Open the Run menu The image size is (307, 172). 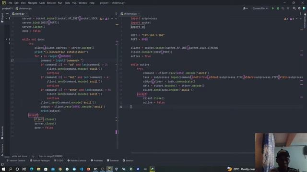tap(60, 3)
